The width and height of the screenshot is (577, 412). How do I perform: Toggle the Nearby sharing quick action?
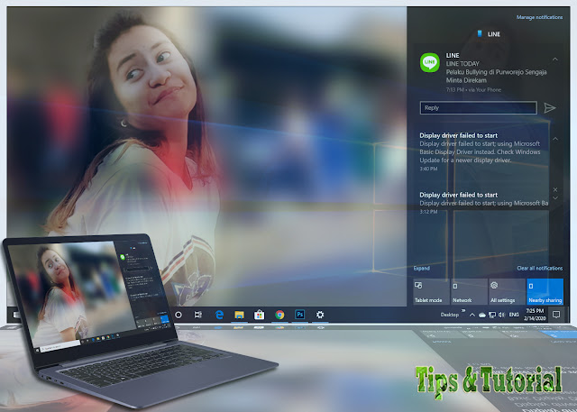[x=545, y=292]
